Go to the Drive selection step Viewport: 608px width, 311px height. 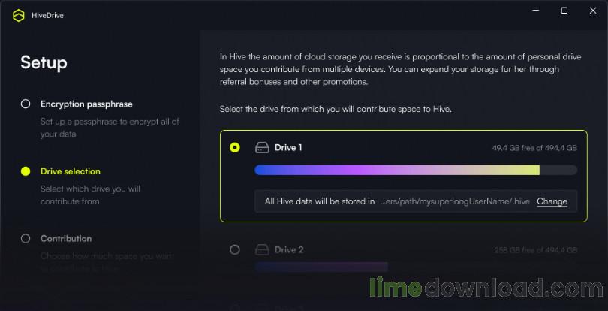click(71, 171)
